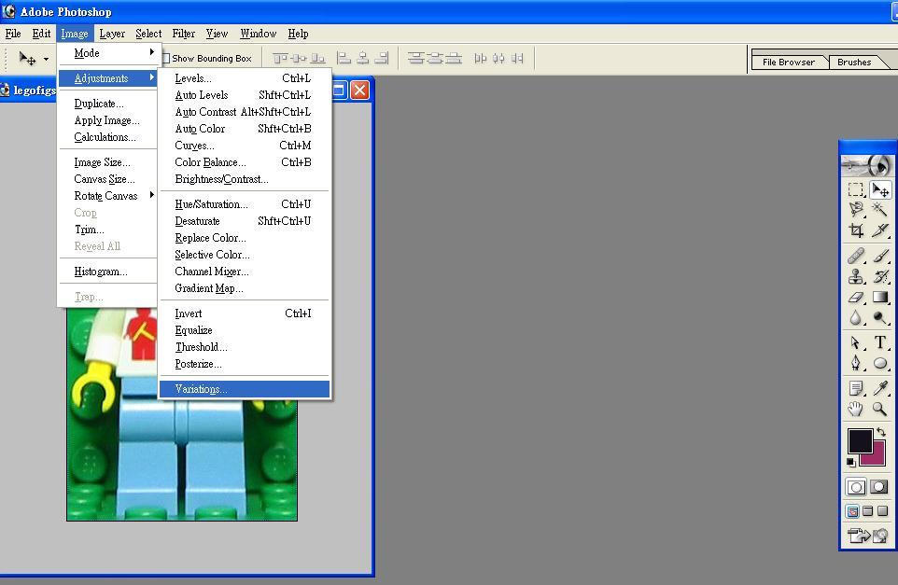Select the Path Selection tool
Image resolution: width=898 pixels, height=585 pixels.
point(856,342)
